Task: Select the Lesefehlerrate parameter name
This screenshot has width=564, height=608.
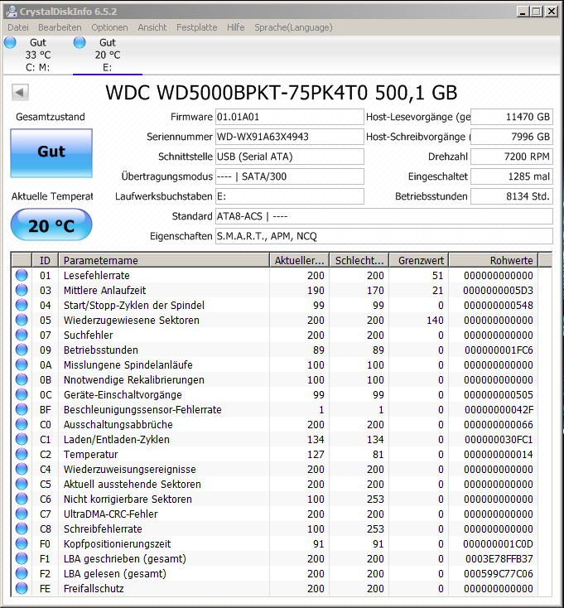Action: 97,275
